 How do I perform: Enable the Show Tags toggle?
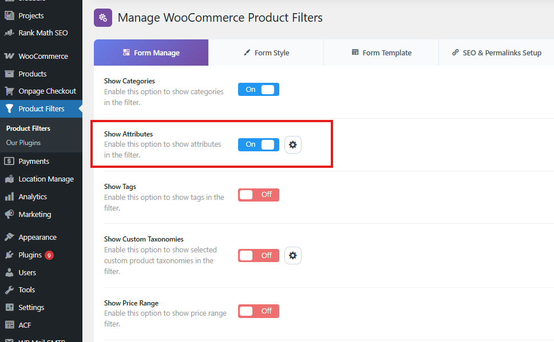coord(259,195)
